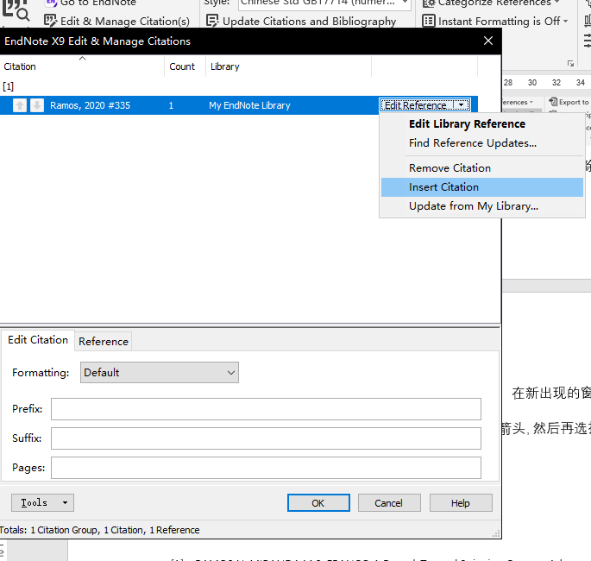
Task: Open the Style dropdown for Chinese Std GBT7714
Action: (405, 3)
